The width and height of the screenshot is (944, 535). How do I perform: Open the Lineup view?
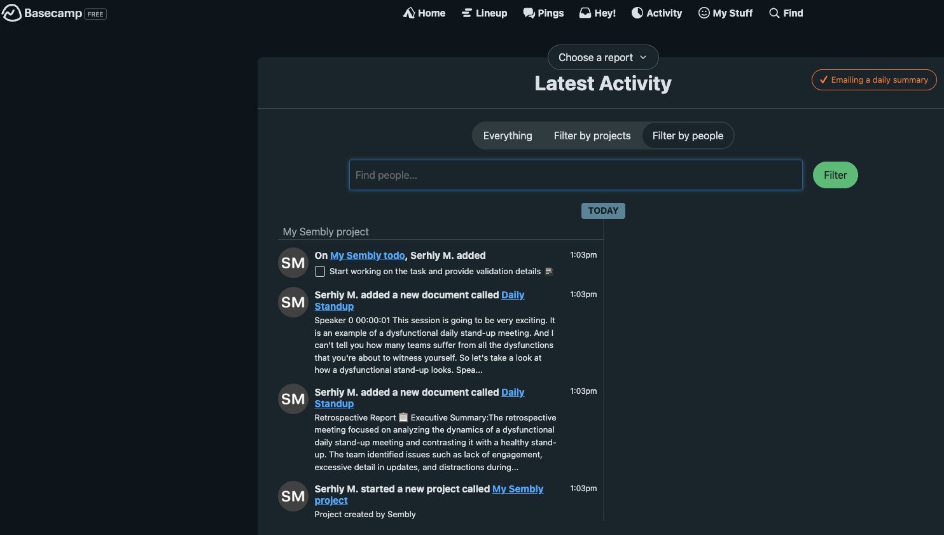pyautogui.click(x=484, y=13)
